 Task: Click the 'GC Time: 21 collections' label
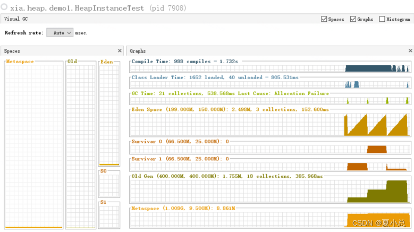click(167, 93)
